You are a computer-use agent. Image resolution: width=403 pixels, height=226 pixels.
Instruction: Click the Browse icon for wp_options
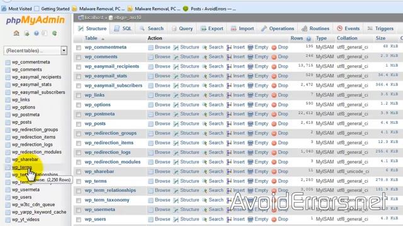click(151, 105)
